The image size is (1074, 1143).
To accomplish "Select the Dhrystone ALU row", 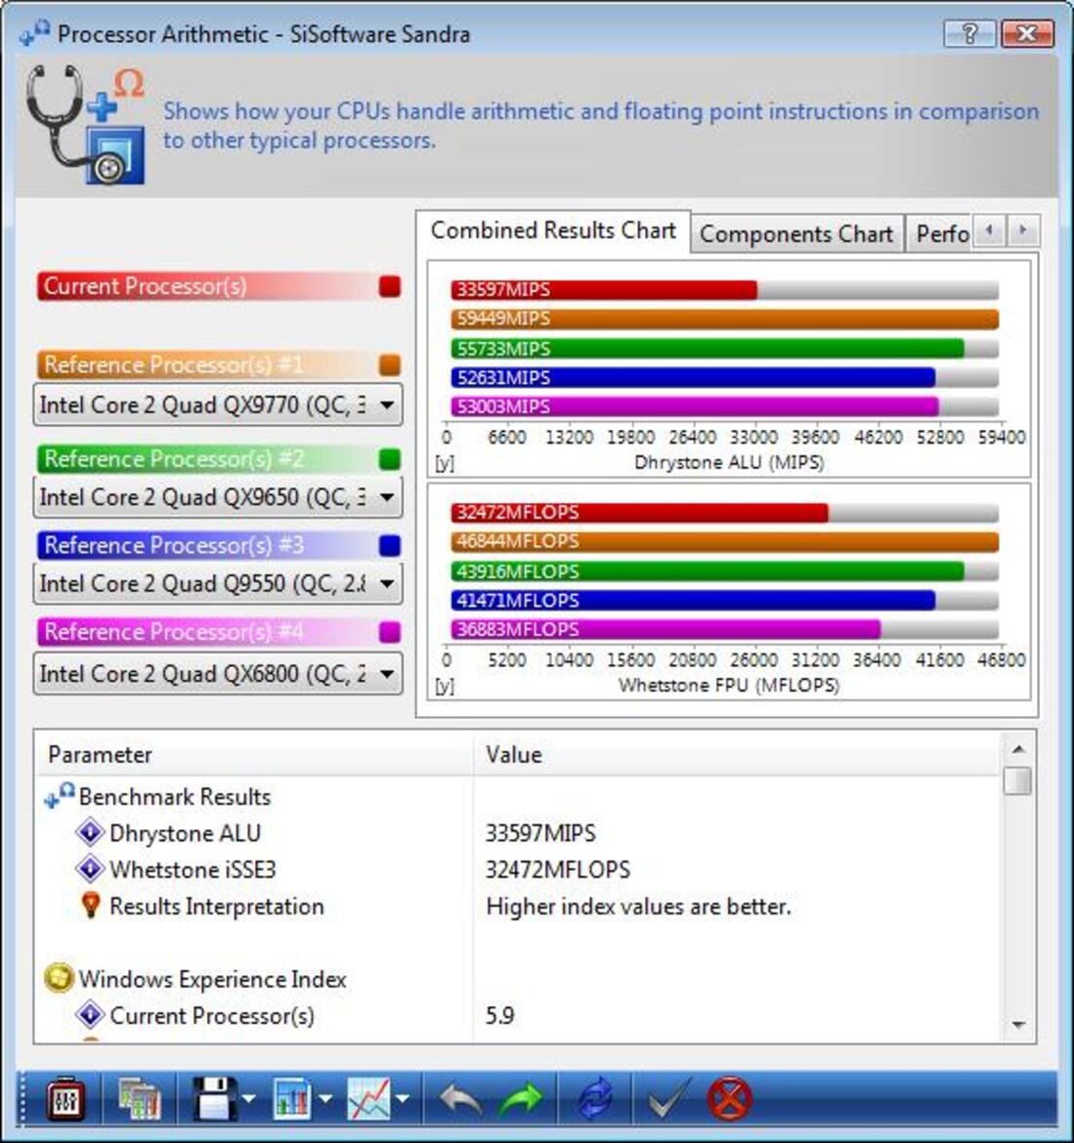I will (518, 832).
